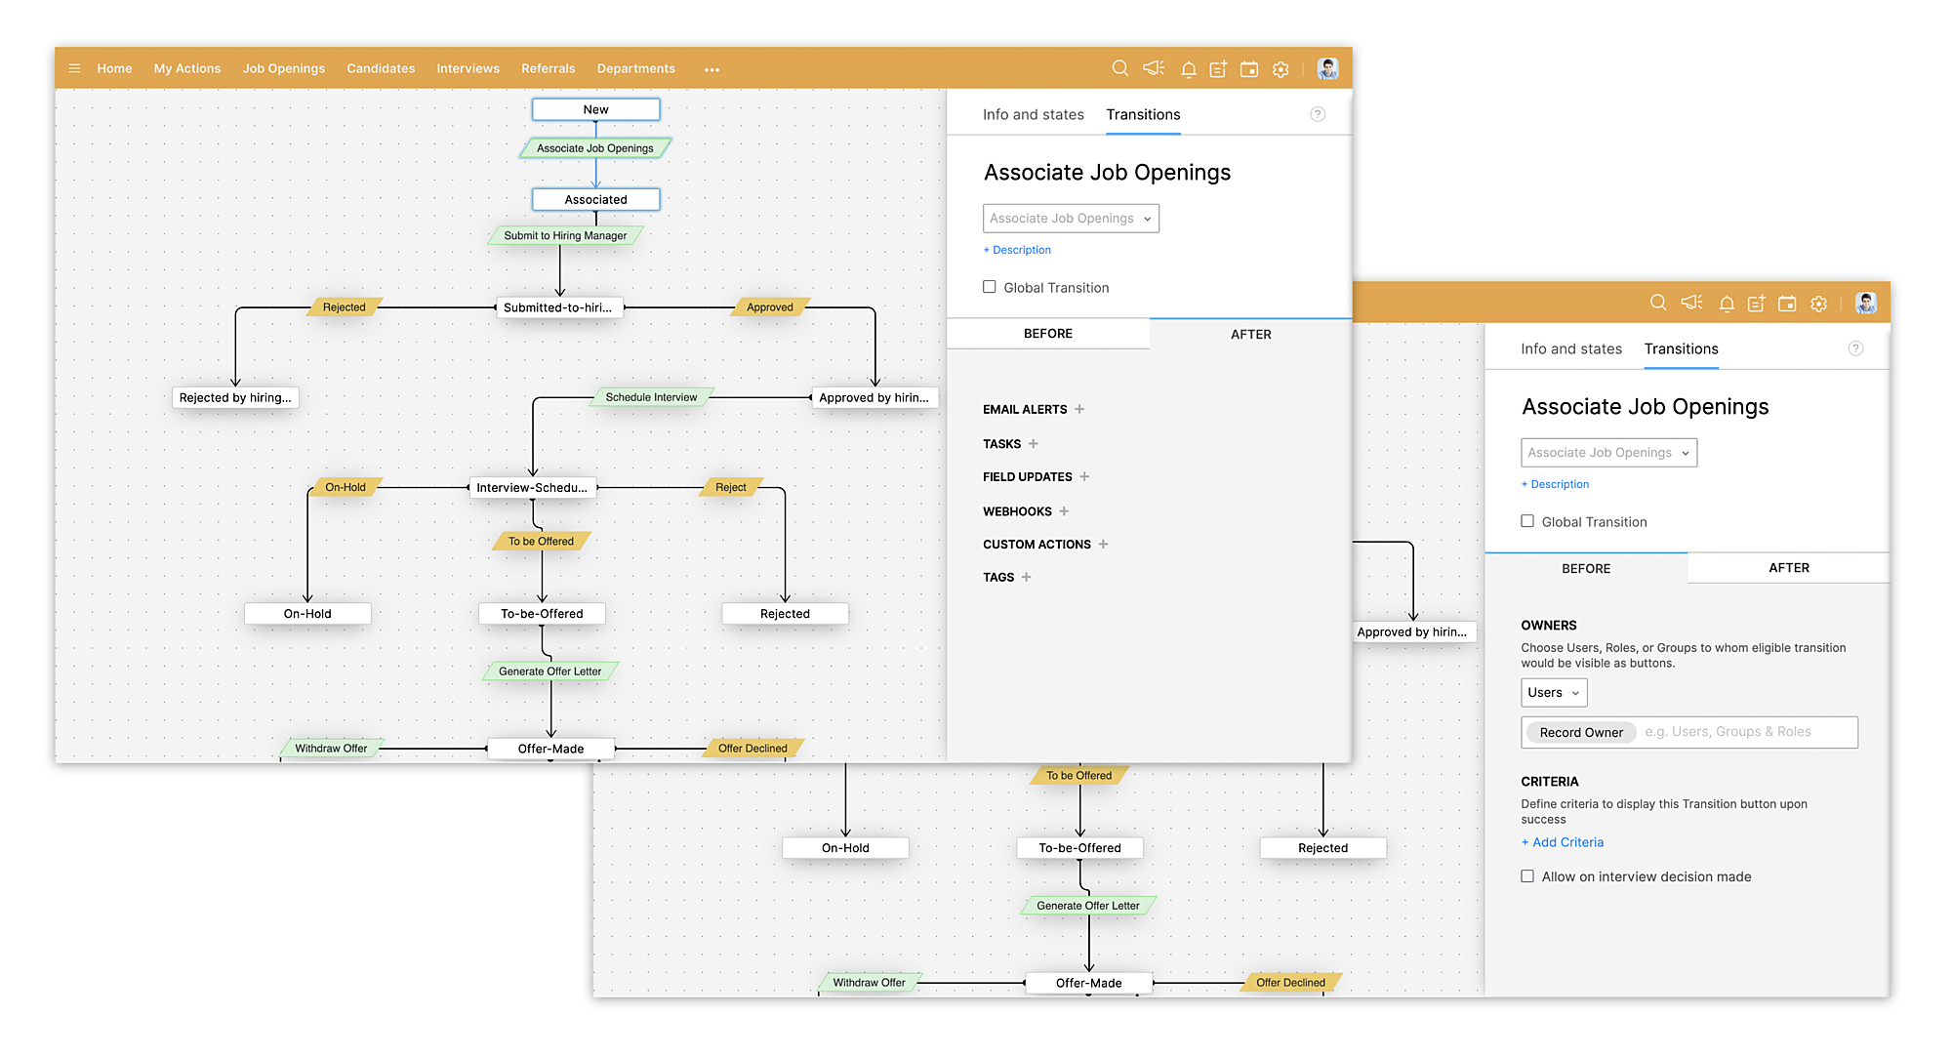Viewport: 1952px width, 1057px height.
Task: Select Associate Job Openings transition in diagram
Action: pos(595,148)
